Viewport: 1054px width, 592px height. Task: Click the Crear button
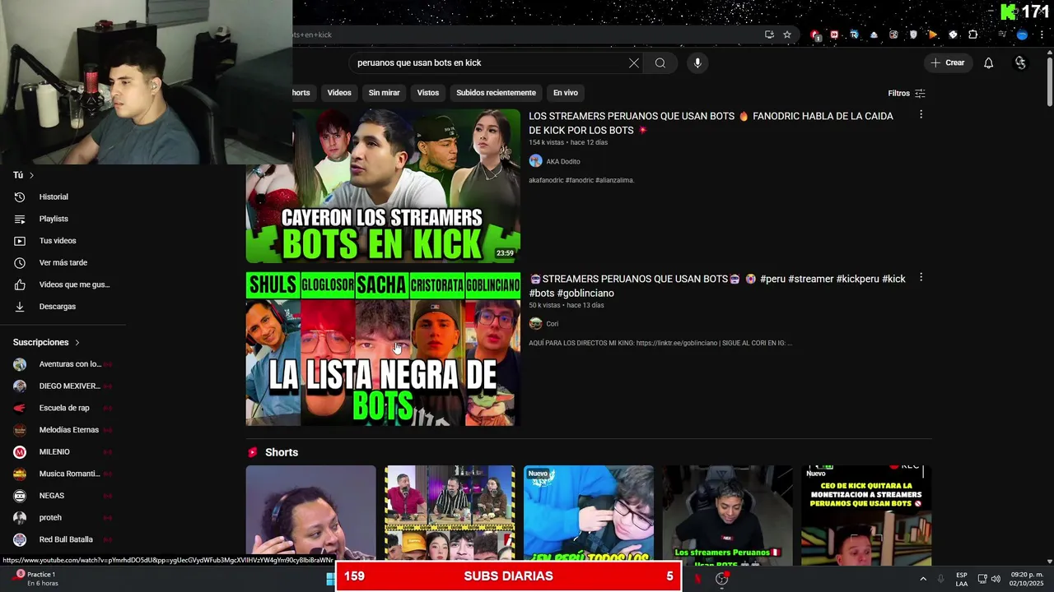[947, 63]
